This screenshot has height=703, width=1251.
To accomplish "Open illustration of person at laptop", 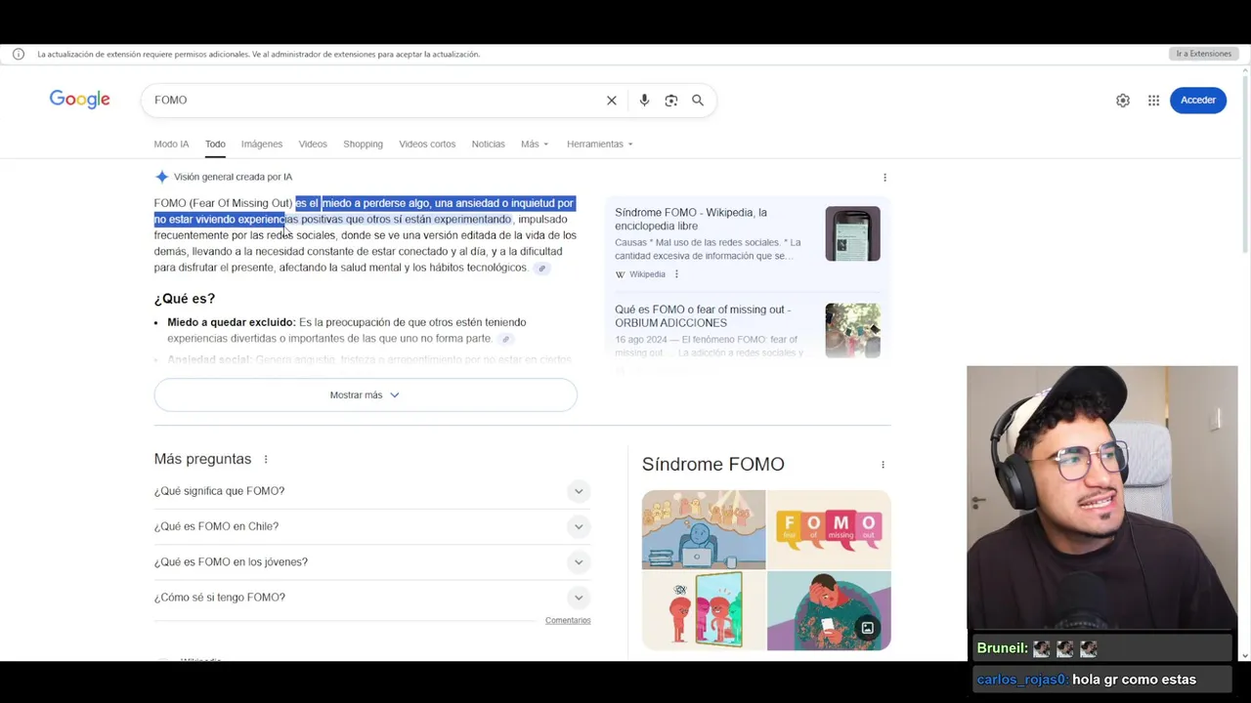I will (x=704, y=530).
